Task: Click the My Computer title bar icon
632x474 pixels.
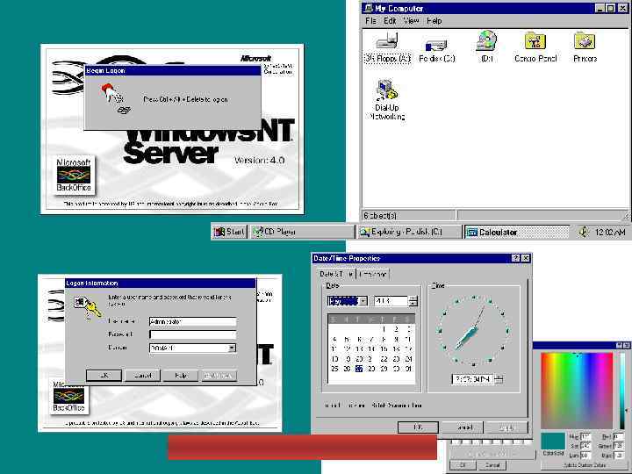Action: (x=368, y=8)
